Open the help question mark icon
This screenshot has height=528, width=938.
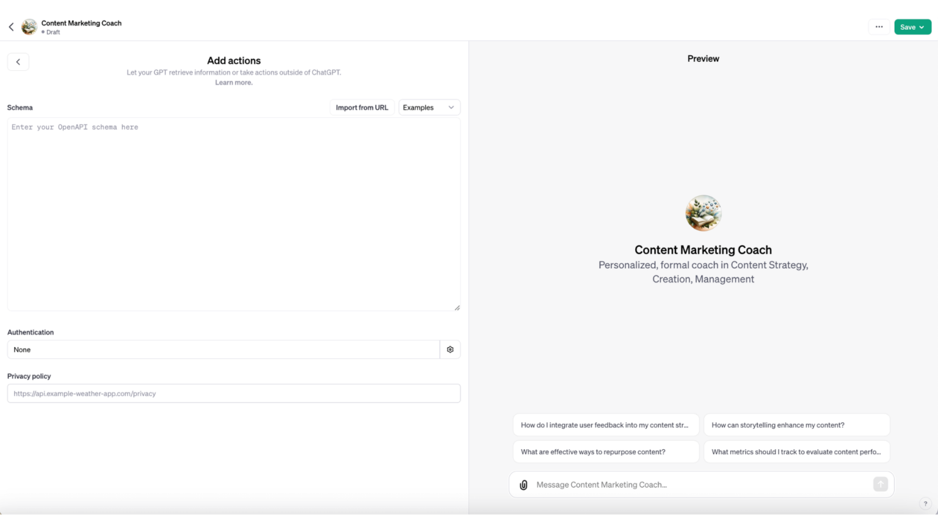pyautogui.click(x=925, y=504)
